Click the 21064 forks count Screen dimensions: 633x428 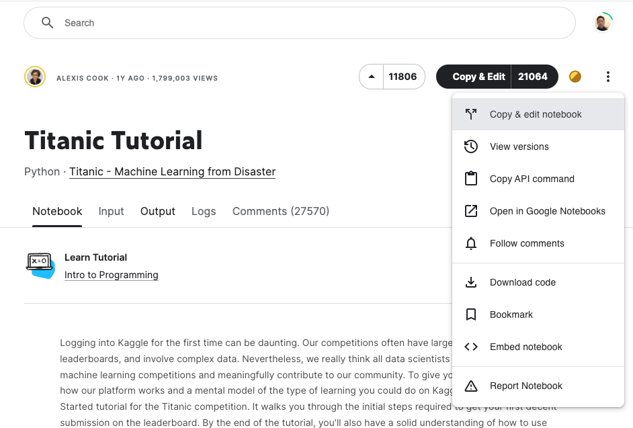click(533, 77)
